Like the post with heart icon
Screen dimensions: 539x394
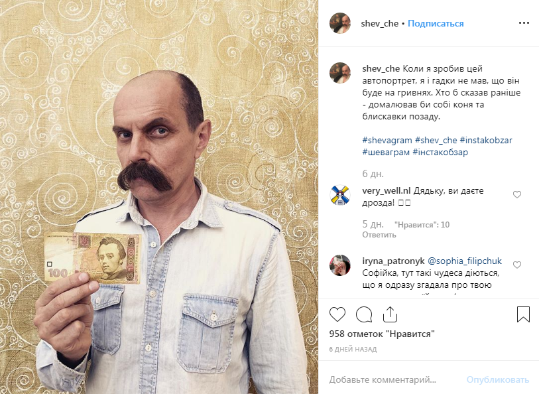[337, 314]
